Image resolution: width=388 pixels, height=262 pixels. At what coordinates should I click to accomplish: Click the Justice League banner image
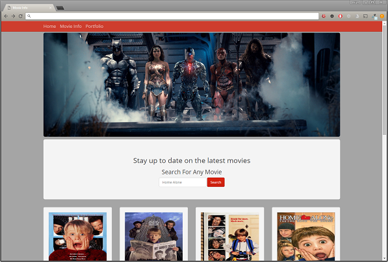[192, 85]
